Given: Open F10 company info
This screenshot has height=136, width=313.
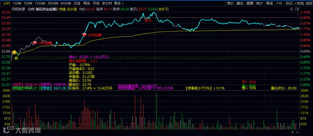Looking at the screenshot, I should tap(279, 3).
